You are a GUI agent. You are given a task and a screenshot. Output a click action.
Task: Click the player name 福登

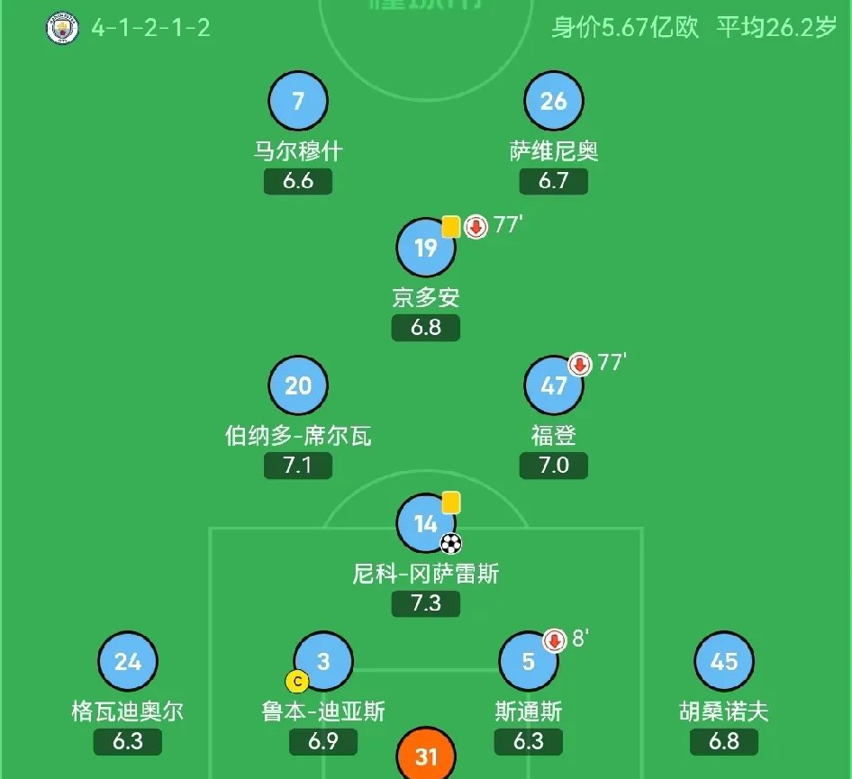pyautogui.click(x=555, y=433)
